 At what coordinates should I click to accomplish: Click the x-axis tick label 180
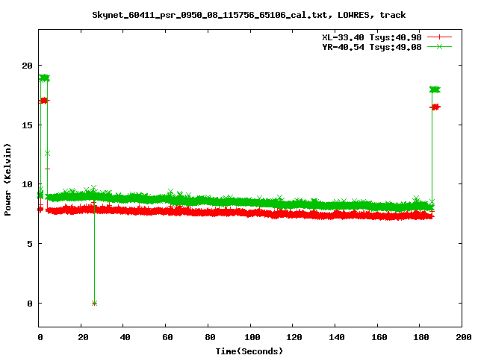(421, 337)
